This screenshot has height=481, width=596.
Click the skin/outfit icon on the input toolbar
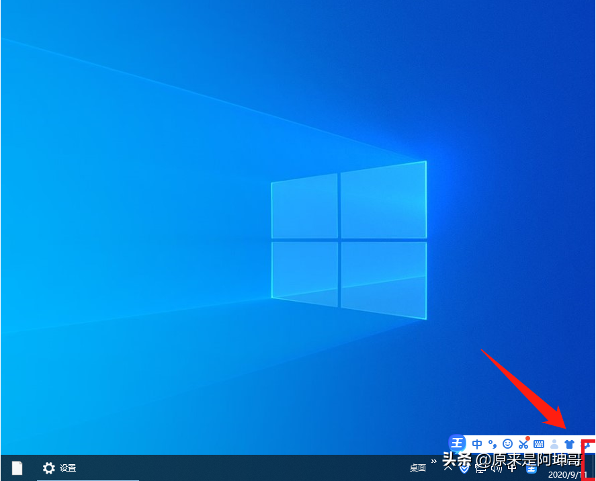click(568, 443)
